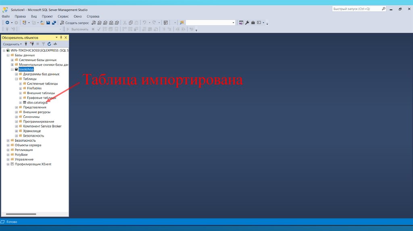The image size is (413, 231).
Task: Open the Вид menu
Action: tap(34, 16)
